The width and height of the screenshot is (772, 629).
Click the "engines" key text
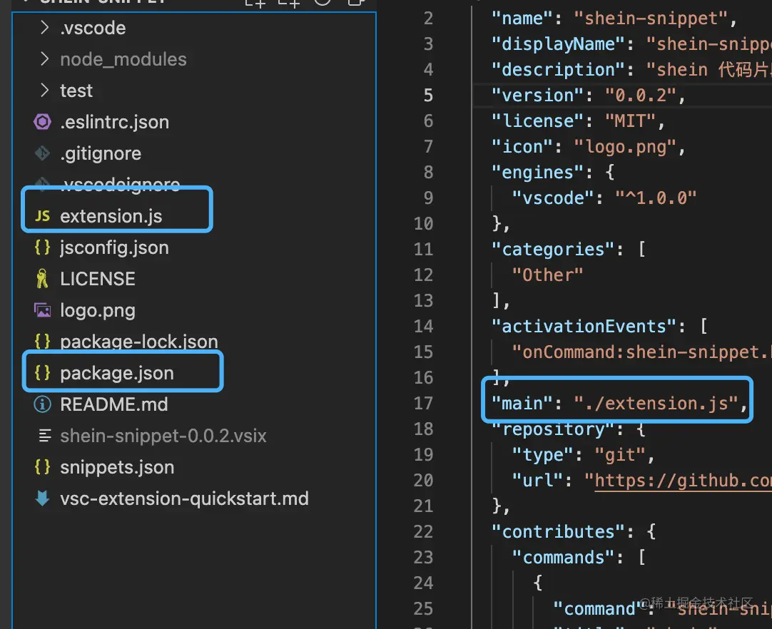pyautogui.click(x=538, y=173)
